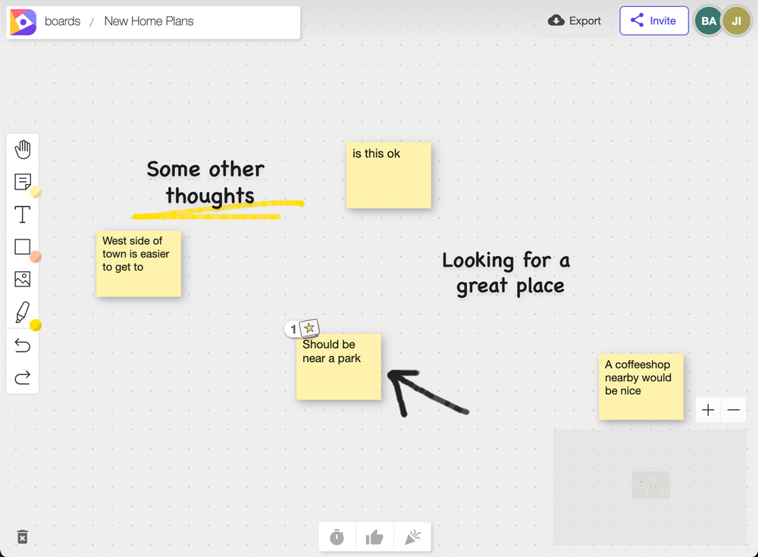The image size is (758, 557).
Task: Click the Export button
Action: [575, 20]
